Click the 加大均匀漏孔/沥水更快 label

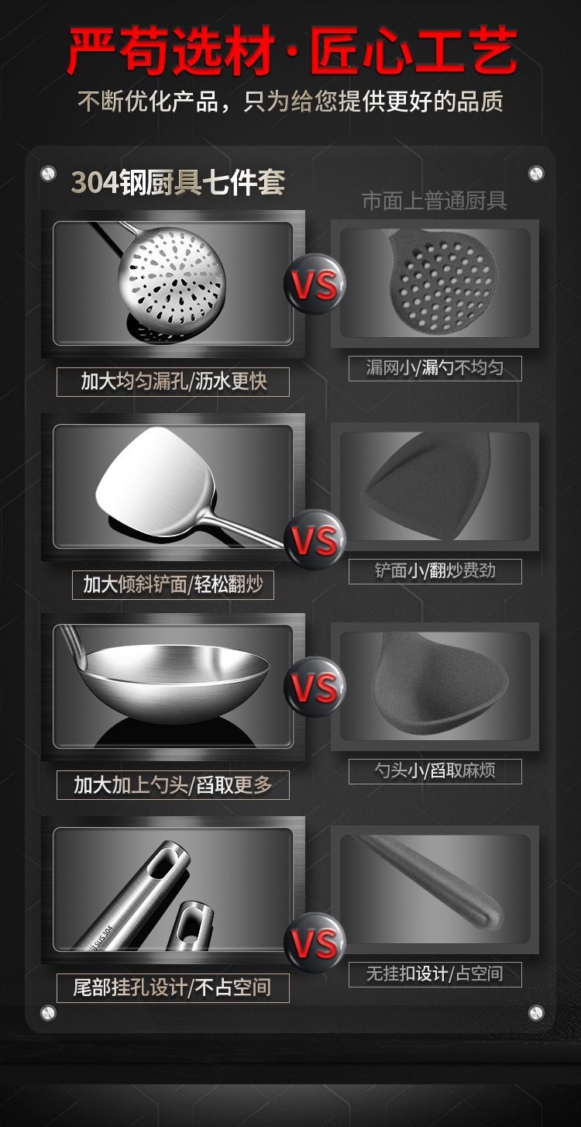coord(173,381)
